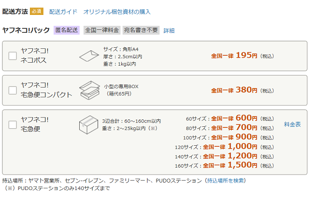Click the 必須 required badge

(x=36, y=11)
